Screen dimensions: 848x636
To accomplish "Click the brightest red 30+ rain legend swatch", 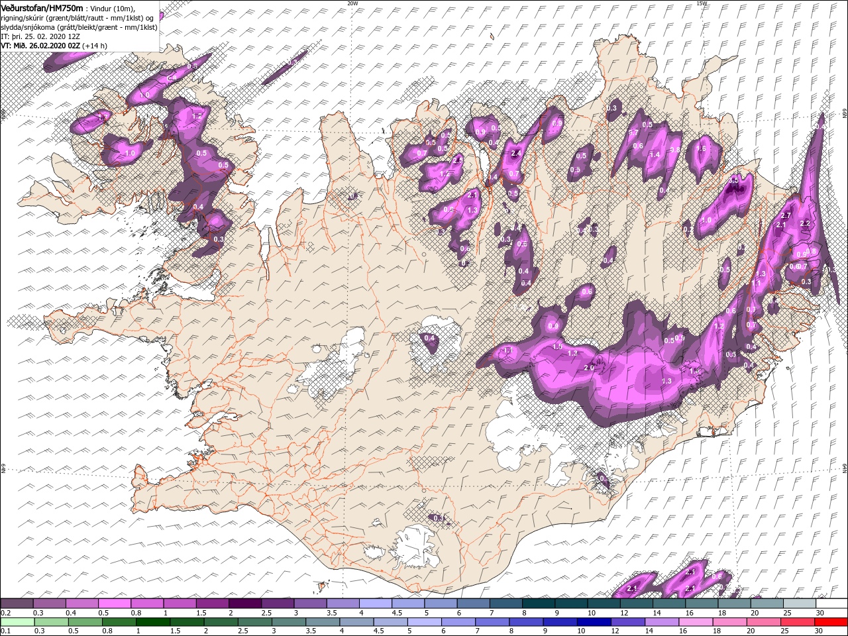I will (x=830, y=622).
